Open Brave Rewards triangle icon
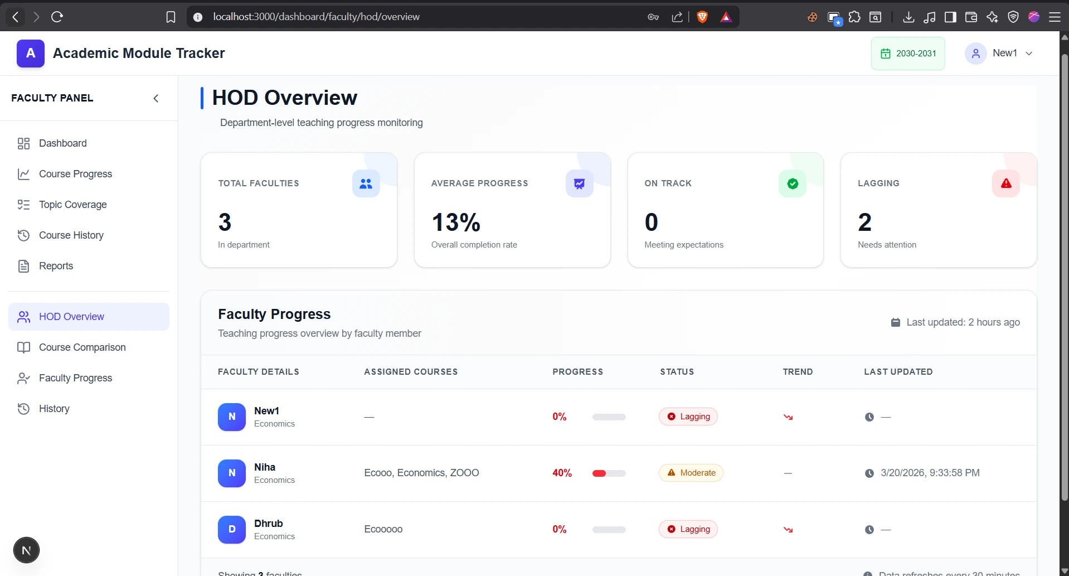Image resolution: width=1069 pixels, height=576 pixels. tap(726, 17)
